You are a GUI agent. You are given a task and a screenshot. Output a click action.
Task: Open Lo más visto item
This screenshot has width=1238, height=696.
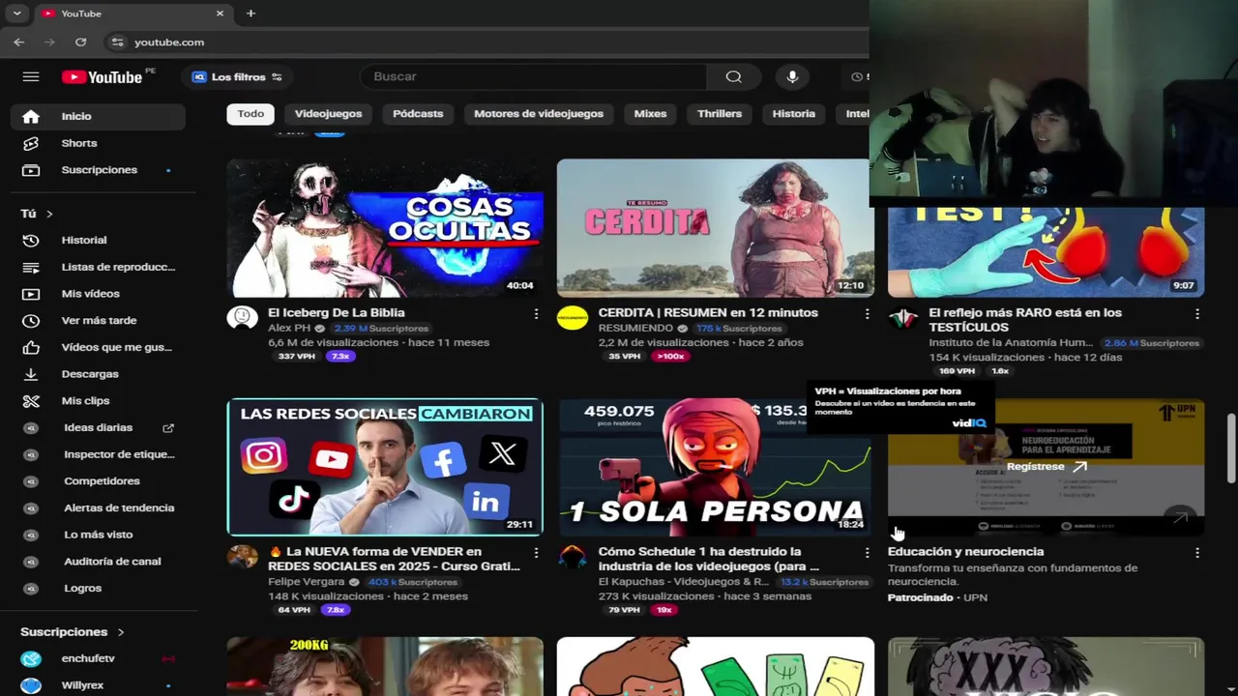point(98,535)
